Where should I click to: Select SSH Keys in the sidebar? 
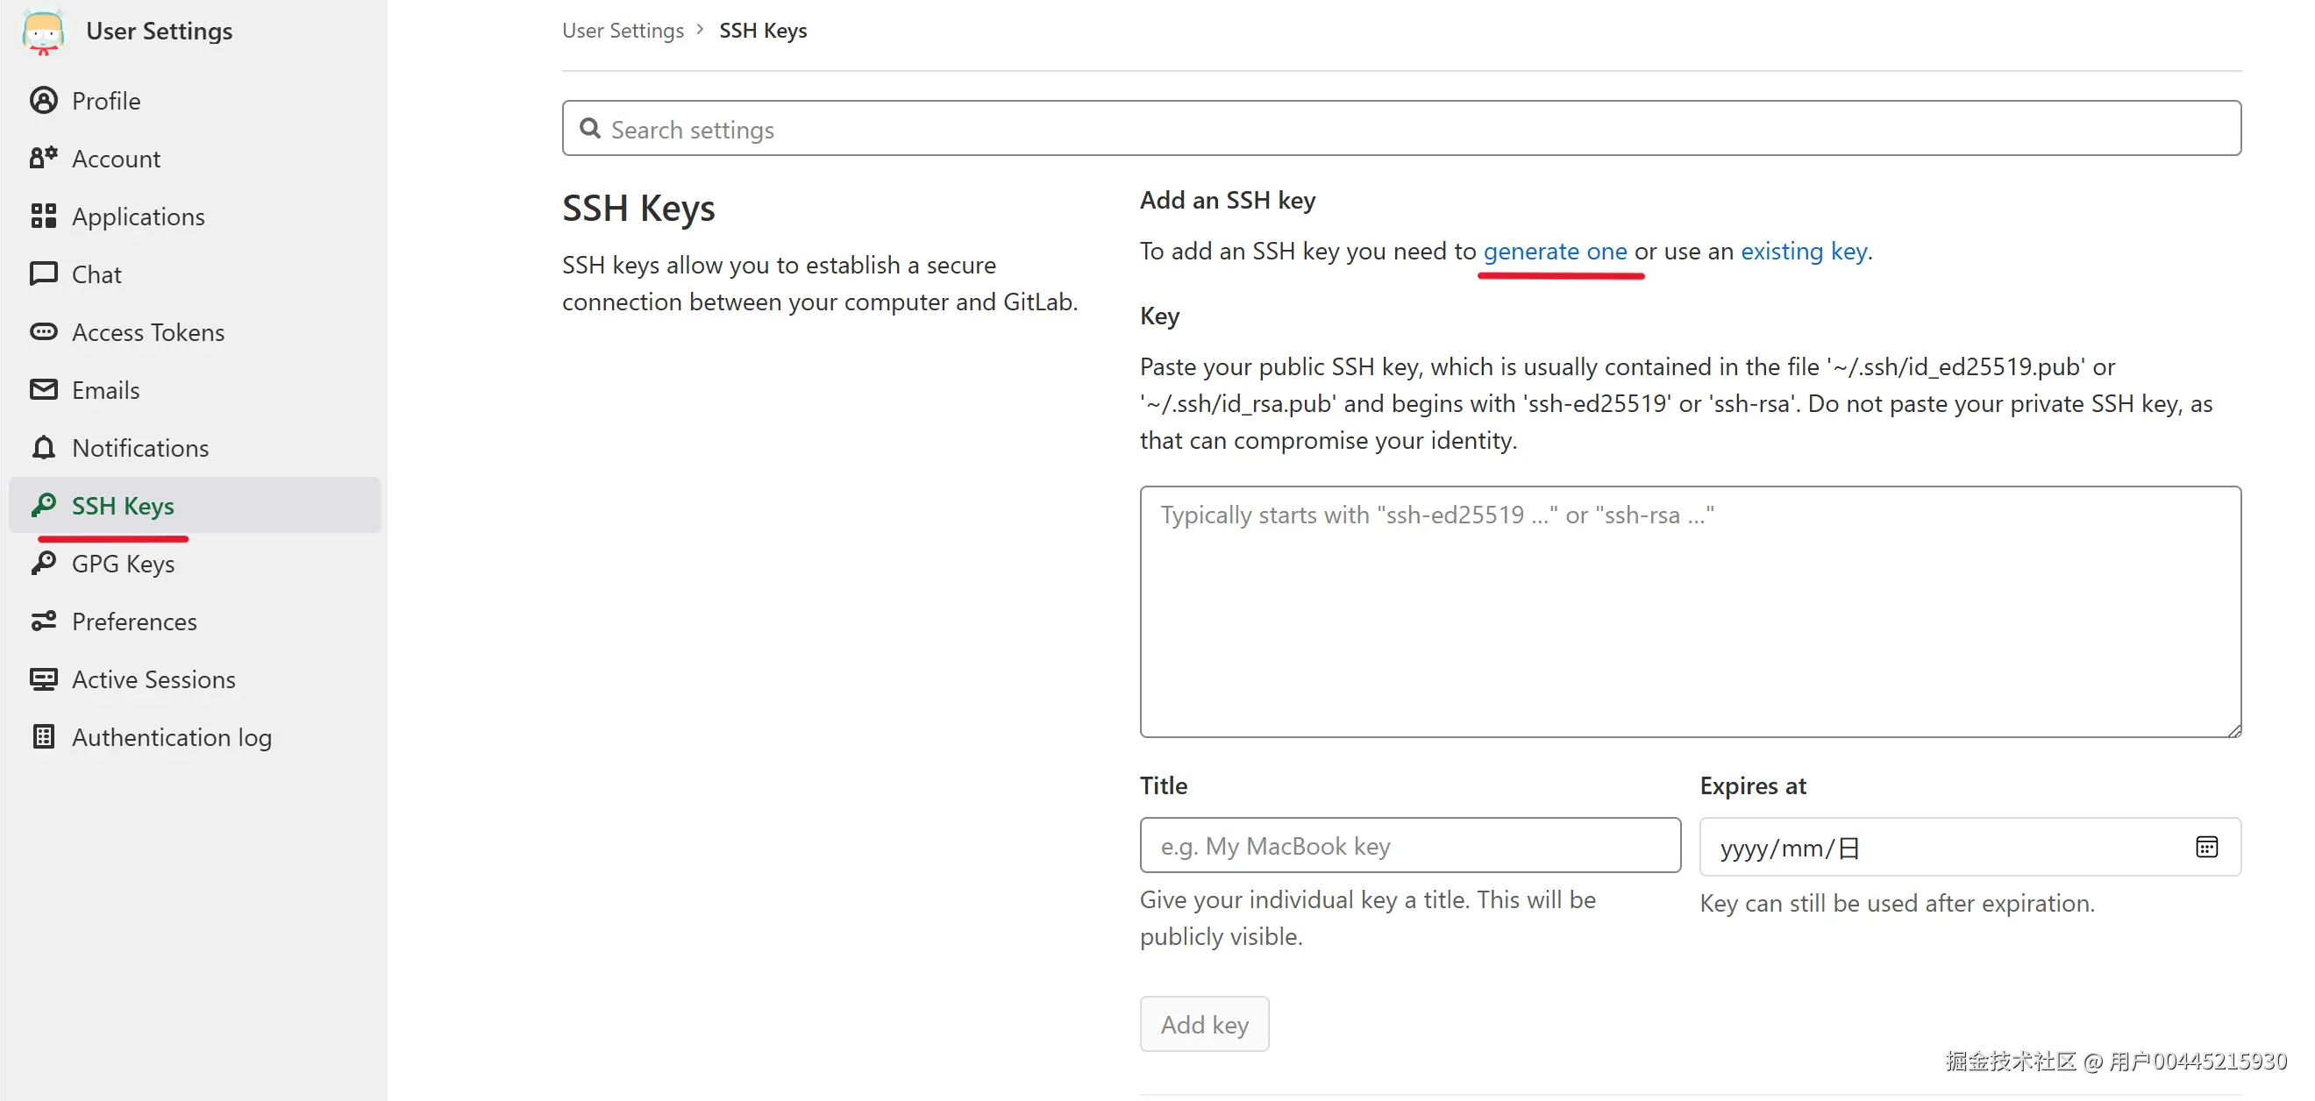(x=123, y=506)
